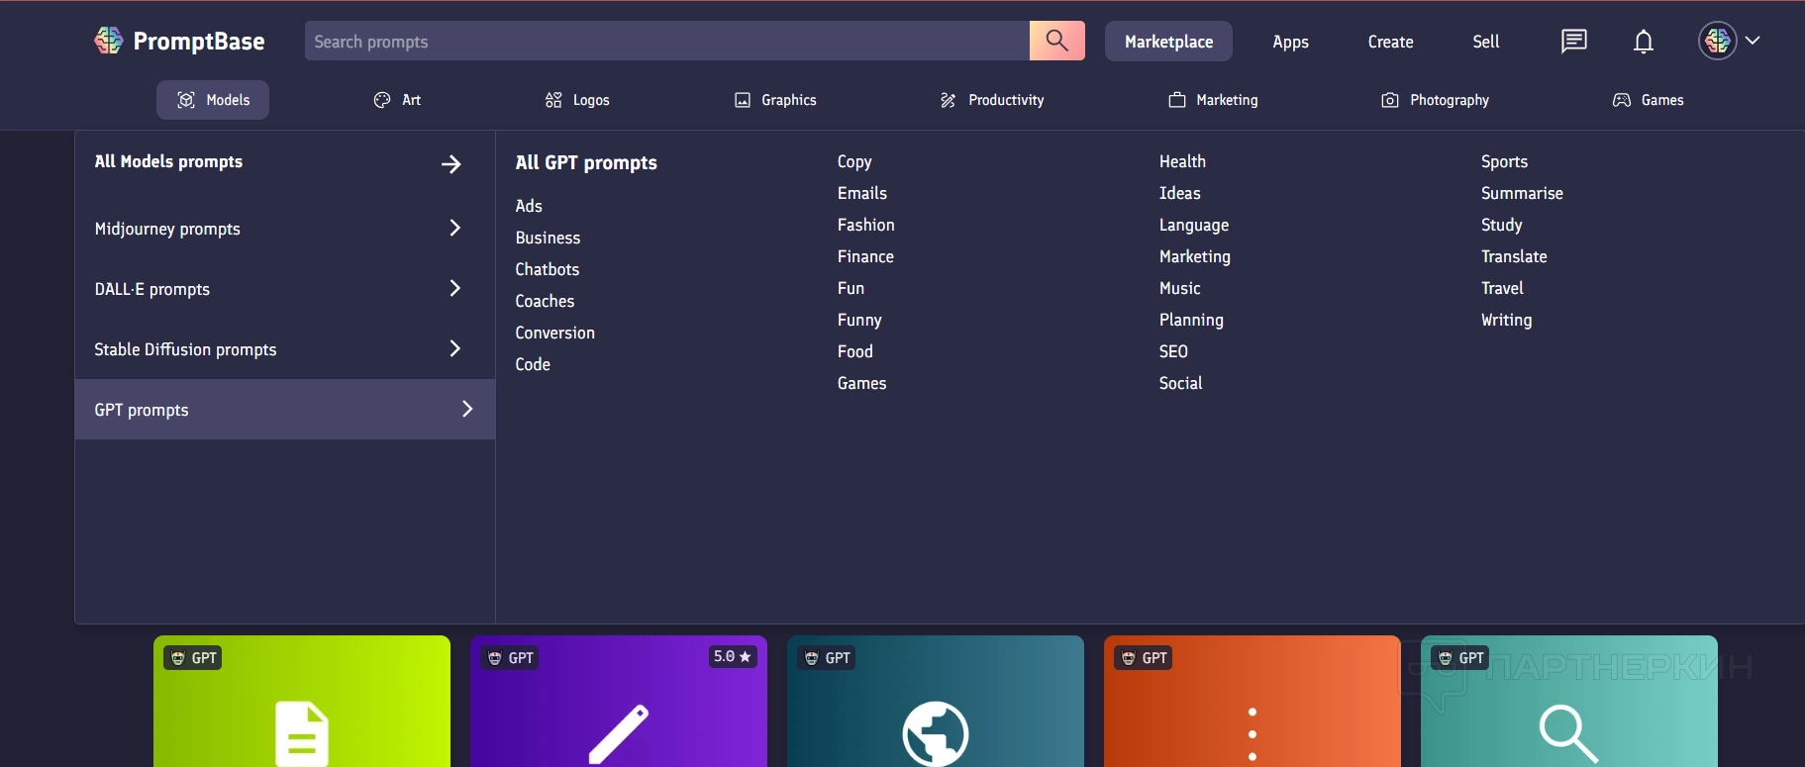
Task: Select the Logos category tab
Action: coord(577,100)
